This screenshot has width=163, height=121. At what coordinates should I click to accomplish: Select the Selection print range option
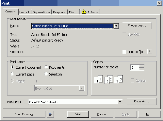[46, 74]
